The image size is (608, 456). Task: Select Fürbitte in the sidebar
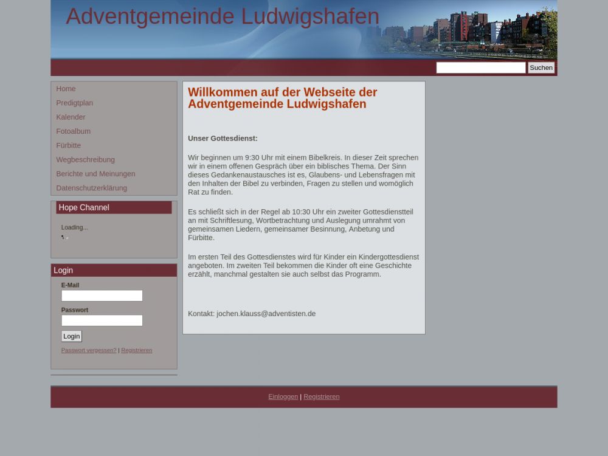tap(68, 145)
